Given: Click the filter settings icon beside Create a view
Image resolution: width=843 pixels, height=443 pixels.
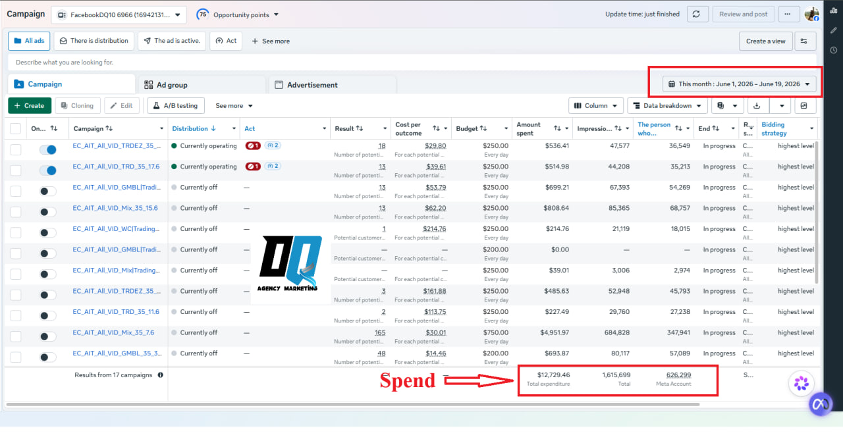Looking at the screenshot, I should coord(805,41).
